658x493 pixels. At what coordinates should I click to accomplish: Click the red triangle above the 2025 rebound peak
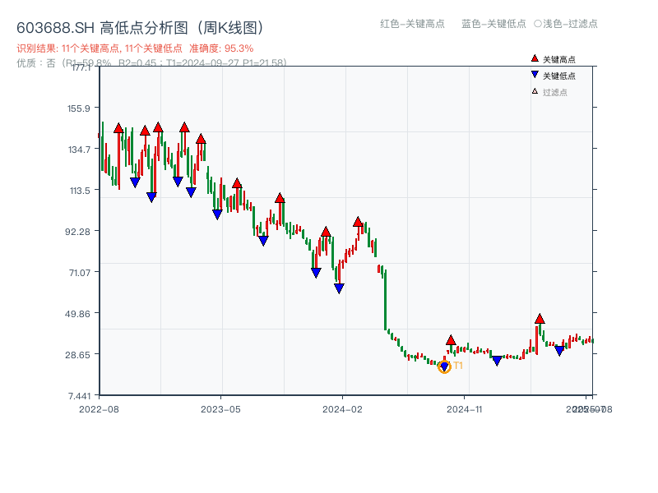540,318
